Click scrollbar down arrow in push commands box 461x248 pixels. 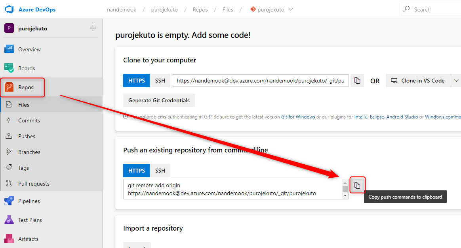point(345,195)
